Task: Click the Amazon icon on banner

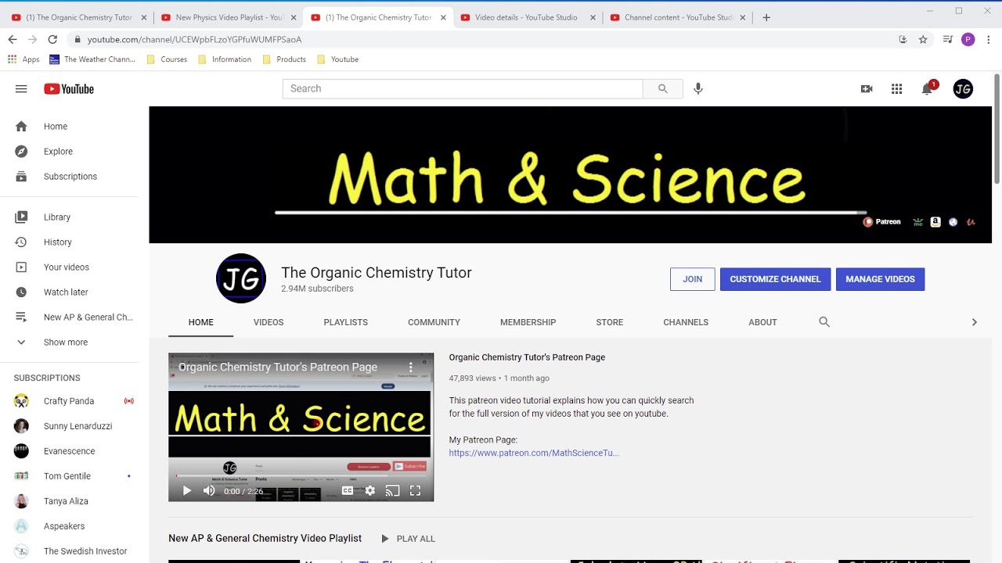Action: [935, 222]
